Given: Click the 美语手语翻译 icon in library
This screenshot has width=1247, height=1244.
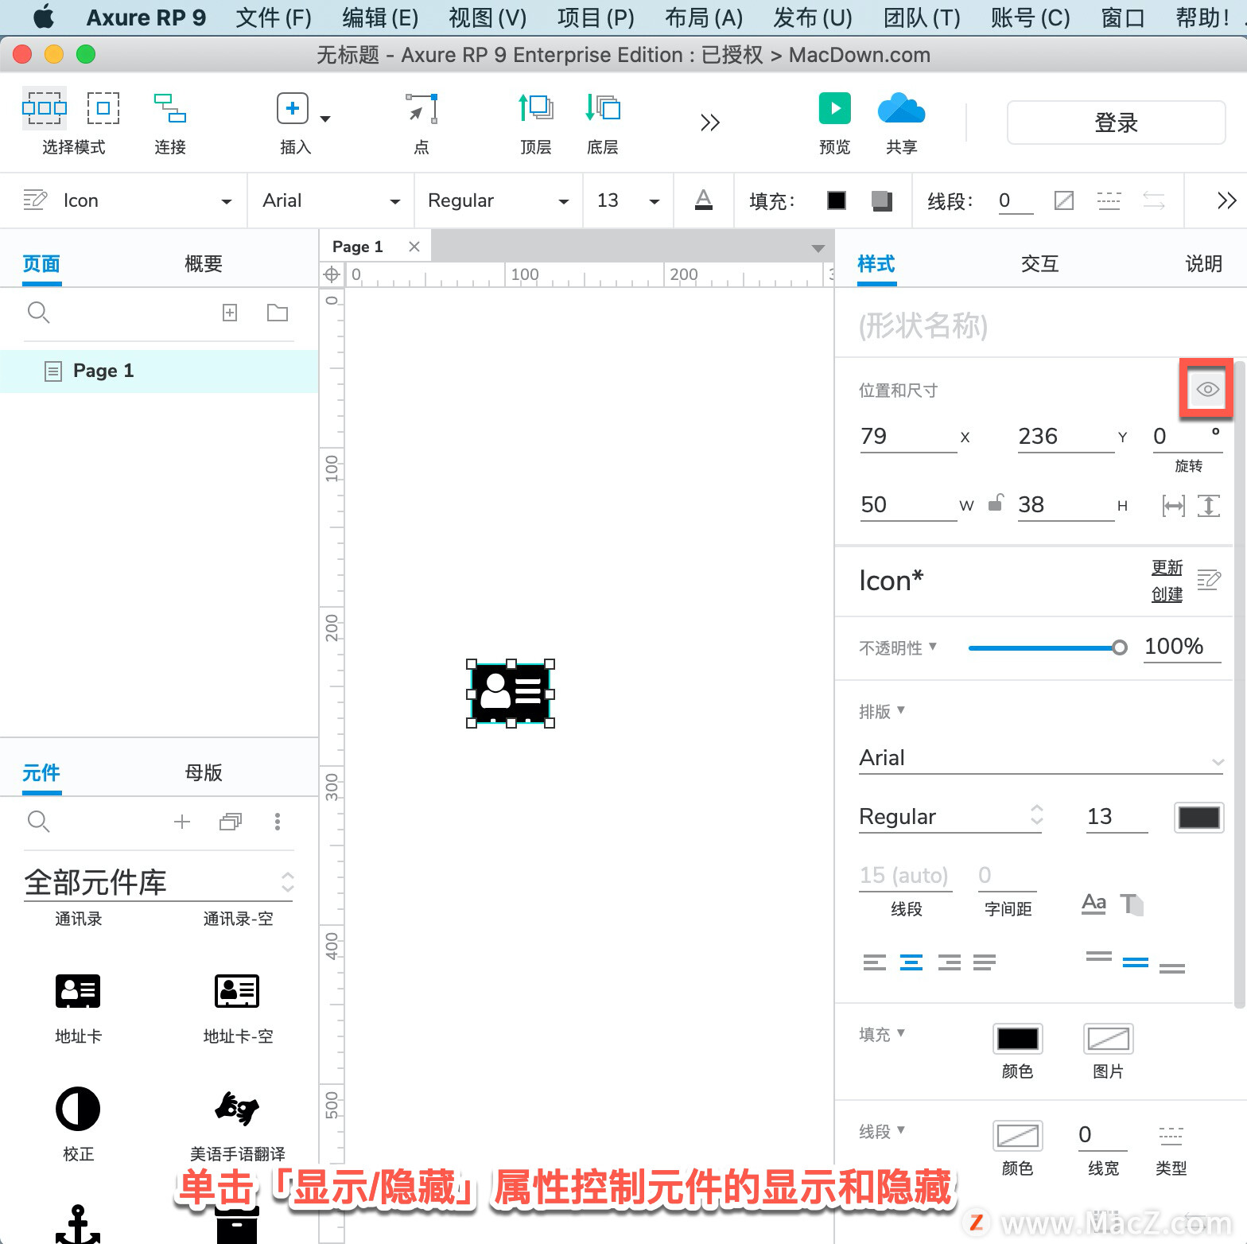Looking at the screenshot, I should click(237, 1108).
